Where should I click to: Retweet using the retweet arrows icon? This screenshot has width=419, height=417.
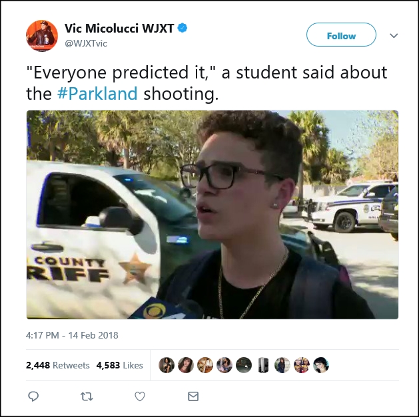(x=87, y=397)
